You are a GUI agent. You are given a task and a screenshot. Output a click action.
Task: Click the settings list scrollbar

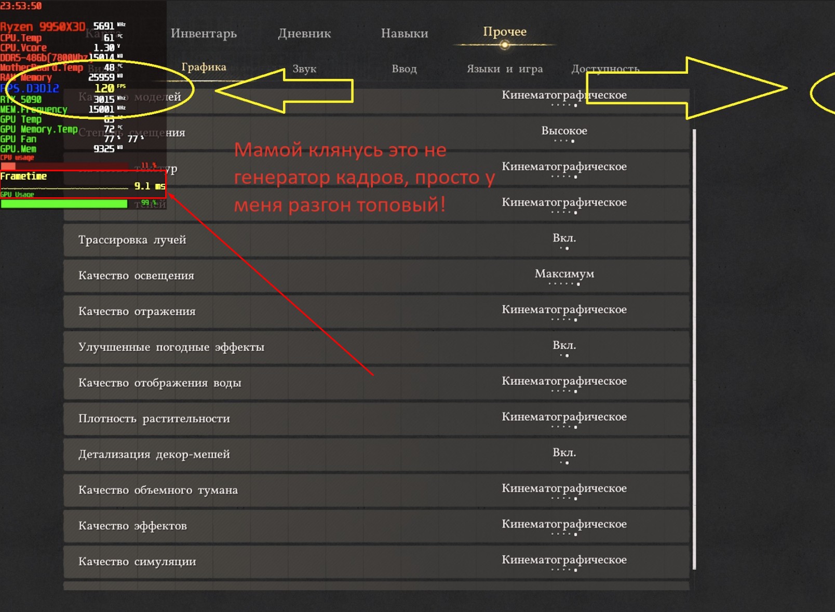[x=694, y=349]
